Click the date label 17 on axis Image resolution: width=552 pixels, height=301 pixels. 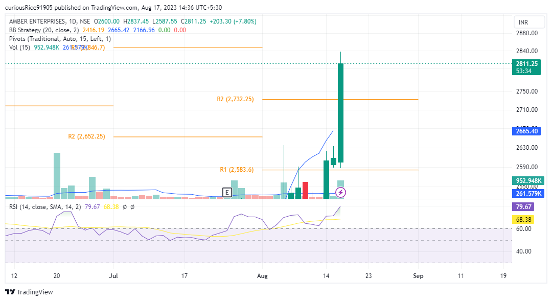(184, 276)
